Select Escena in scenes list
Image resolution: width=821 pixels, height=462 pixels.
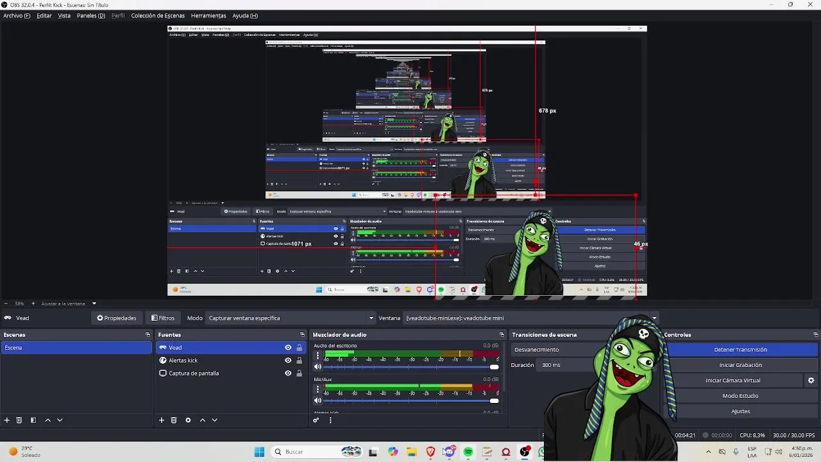[76, 348]
